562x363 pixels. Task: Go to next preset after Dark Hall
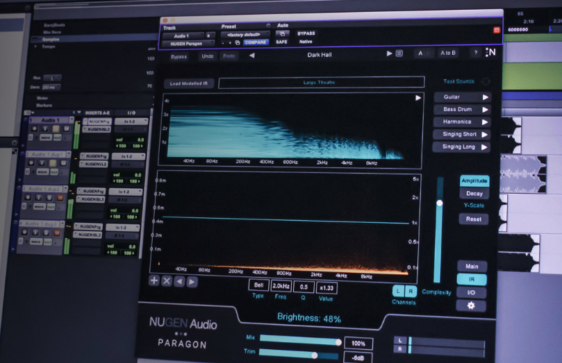click(389, 53)
